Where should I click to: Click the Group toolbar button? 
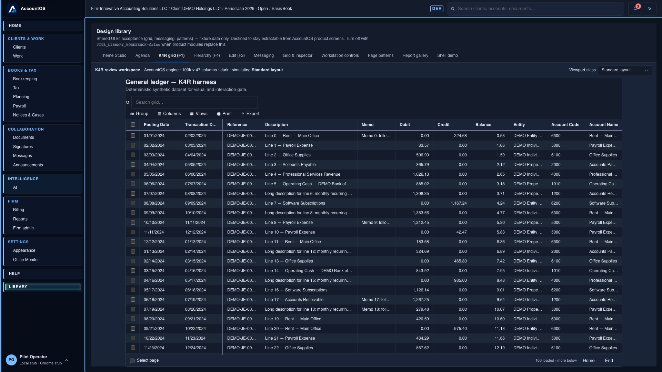pyautogui.click(x=139, y=114)
